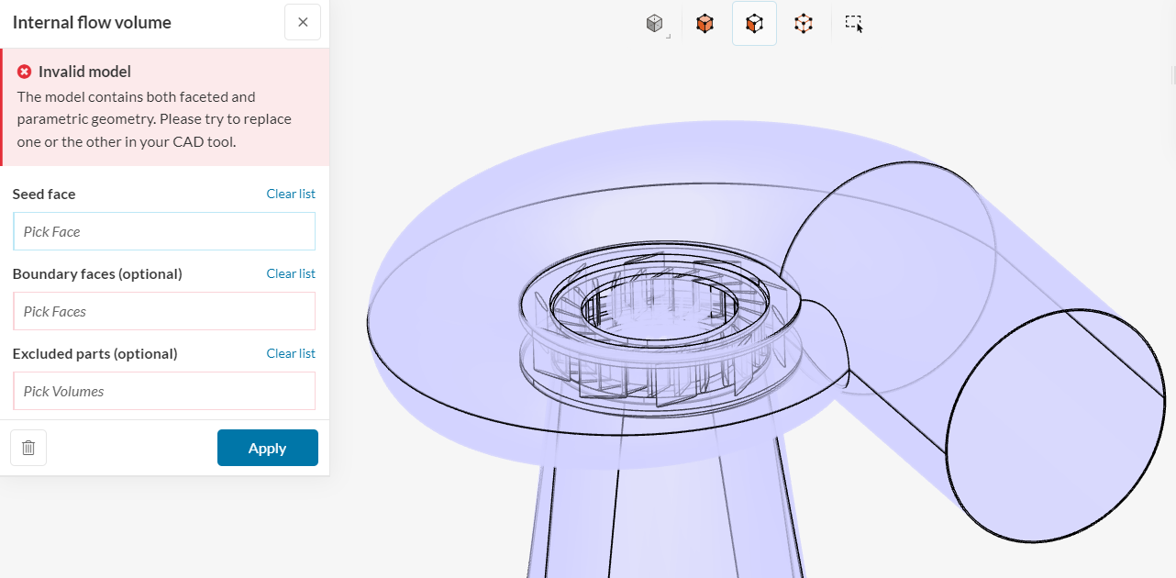Choose the vertex selection mode icon
The image size is (1176, 578).
pyautogui.click(x=803, y=23)
